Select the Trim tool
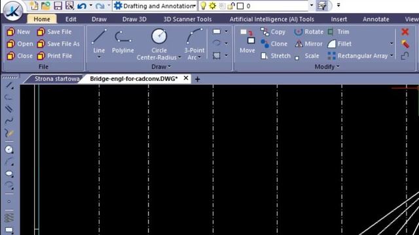This screenshot has width=419, height=235. tap(338, 32)
